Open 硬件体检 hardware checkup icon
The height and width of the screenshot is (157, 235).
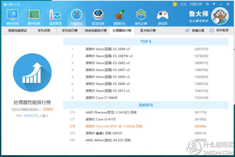click(x=13, y=17)
